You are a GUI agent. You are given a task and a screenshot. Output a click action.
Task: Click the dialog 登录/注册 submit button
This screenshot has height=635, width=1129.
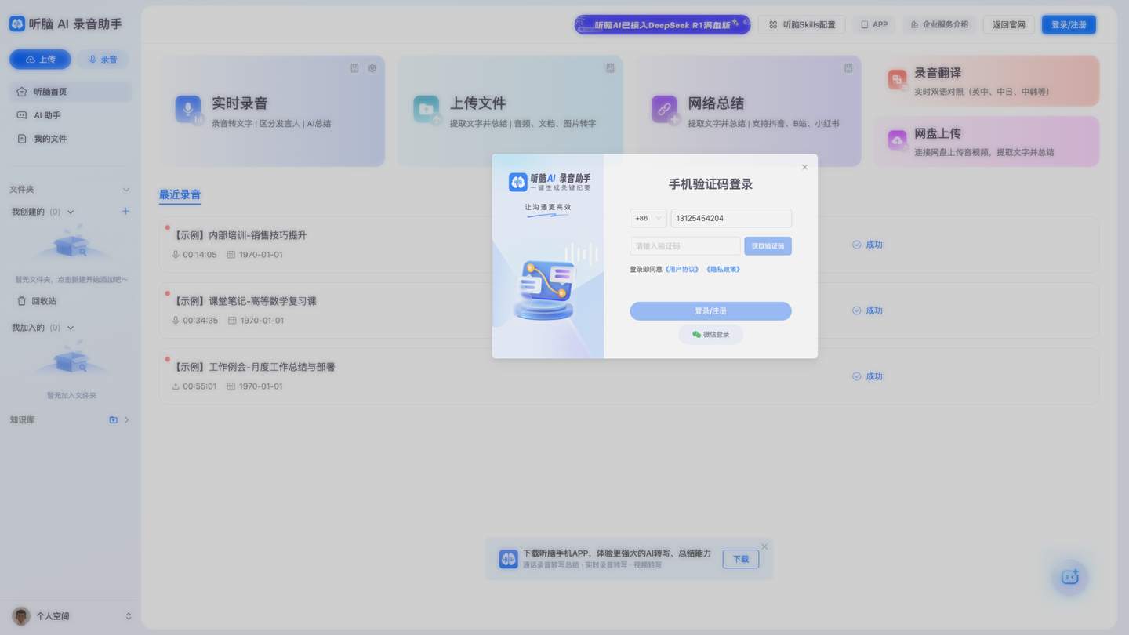710,311
